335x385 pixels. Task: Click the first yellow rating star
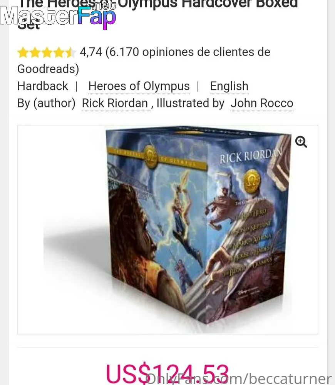pos(23,52)
